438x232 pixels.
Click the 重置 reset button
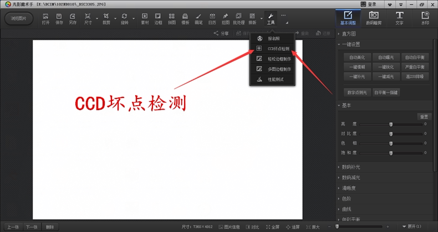coord(424,117)
